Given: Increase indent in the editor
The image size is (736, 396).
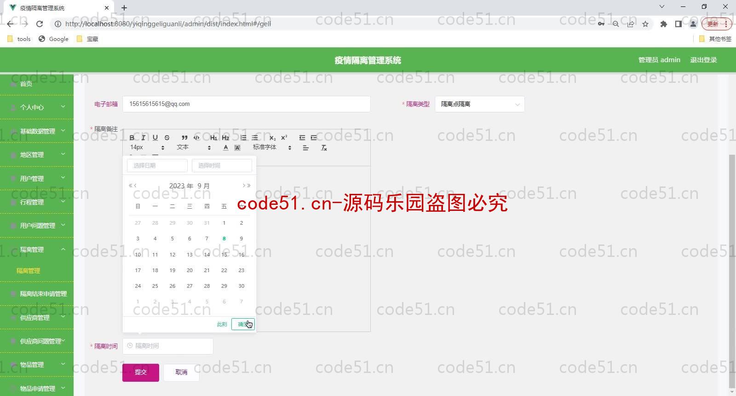Looking at the screenshot, I should tap(314, 138).
